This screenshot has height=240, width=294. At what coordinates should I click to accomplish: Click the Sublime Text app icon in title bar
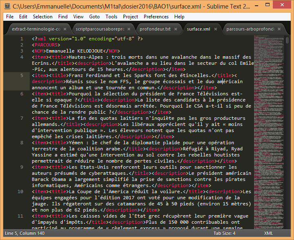7,6
